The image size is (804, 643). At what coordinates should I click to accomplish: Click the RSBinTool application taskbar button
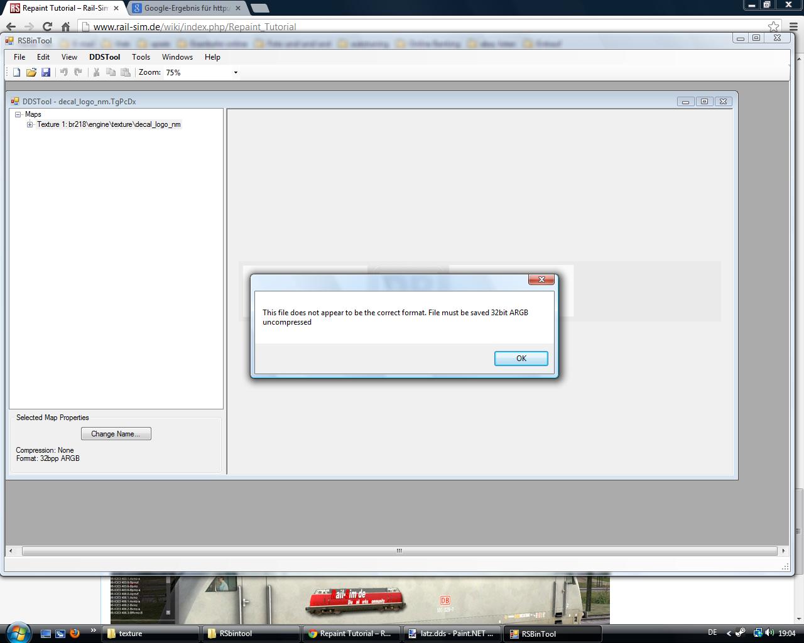pyautogui.click(x=553, y=634)
